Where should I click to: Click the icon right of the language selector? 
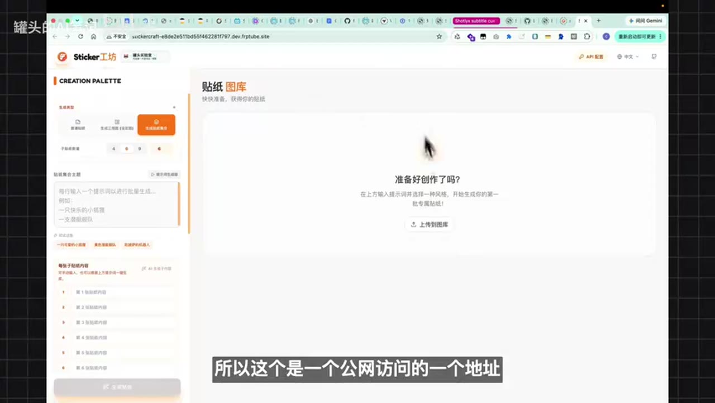pyautogui.click(x=654, y=57)
